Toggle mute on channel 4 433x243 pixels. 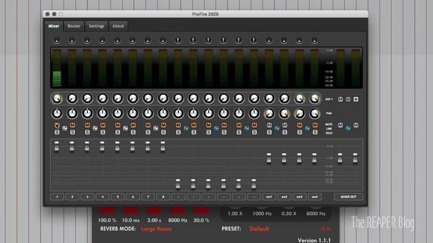point(103,126)
